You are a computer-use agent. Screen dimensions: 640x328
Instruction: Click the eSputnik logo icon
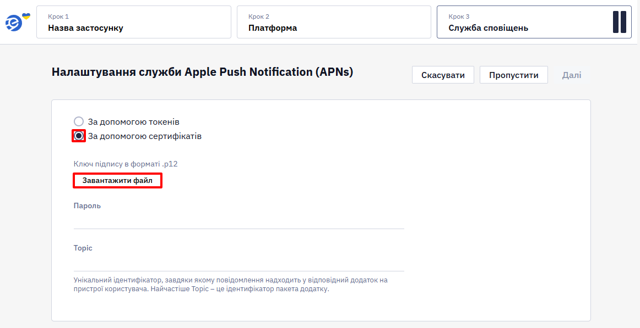click(x=14, y=24)
